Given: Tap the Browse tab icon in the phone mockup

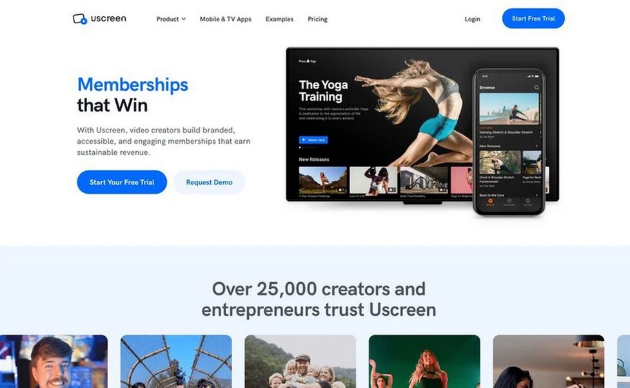Looking at the screenshot, I should click(x=490, y=202).
